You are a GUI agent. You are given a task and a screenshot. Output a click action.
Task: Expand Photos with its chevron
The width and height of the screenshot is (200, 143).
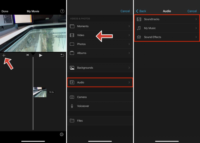tap(129, 44)
